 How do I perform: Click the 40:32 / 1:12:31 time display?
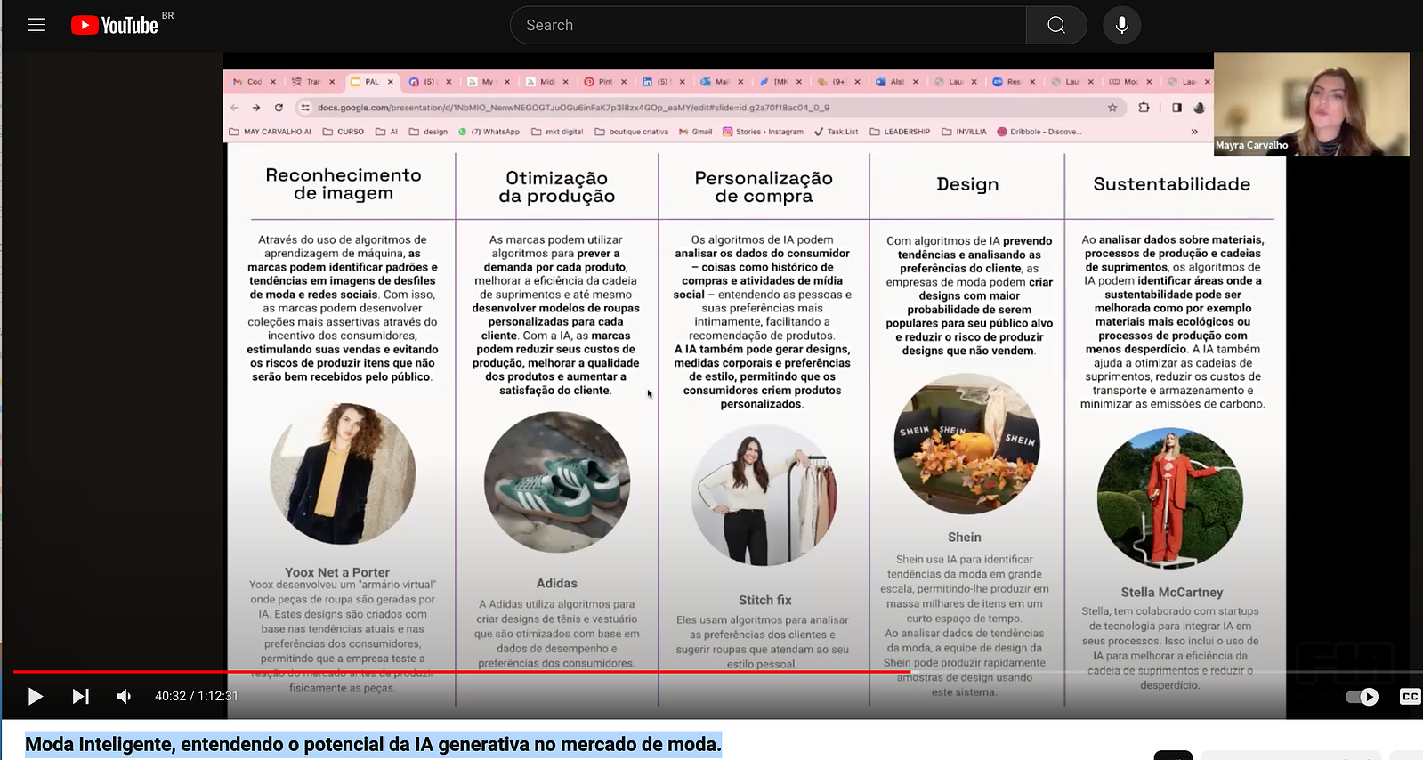(x=197, y=696)
